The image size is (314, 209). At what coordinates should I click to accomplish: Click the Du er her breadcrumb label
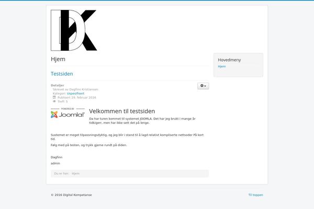pos(61,173)
